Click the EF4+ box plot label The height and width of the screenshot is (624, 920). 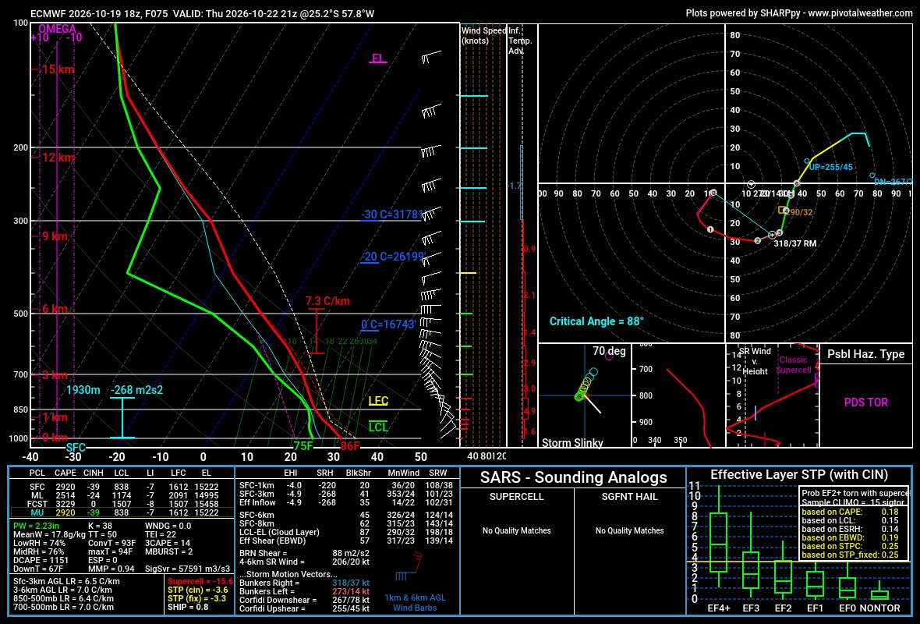coord(718,608)
